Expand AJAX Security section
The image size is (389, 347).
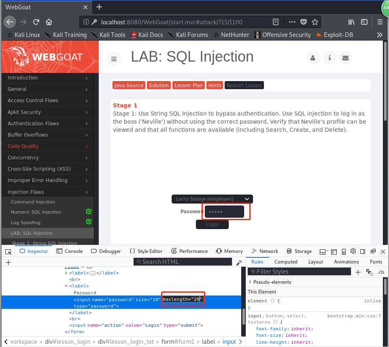coord(48,112)
